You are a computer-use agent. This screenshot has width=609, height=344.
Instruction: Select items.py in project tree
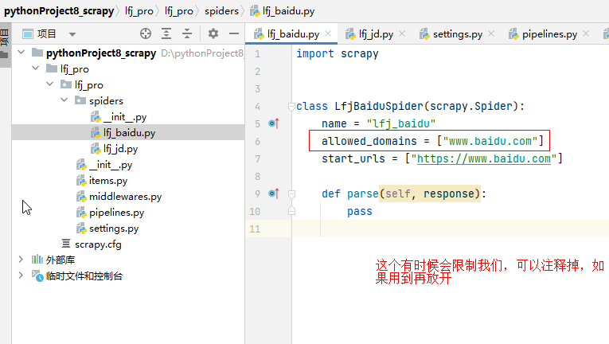102,181
